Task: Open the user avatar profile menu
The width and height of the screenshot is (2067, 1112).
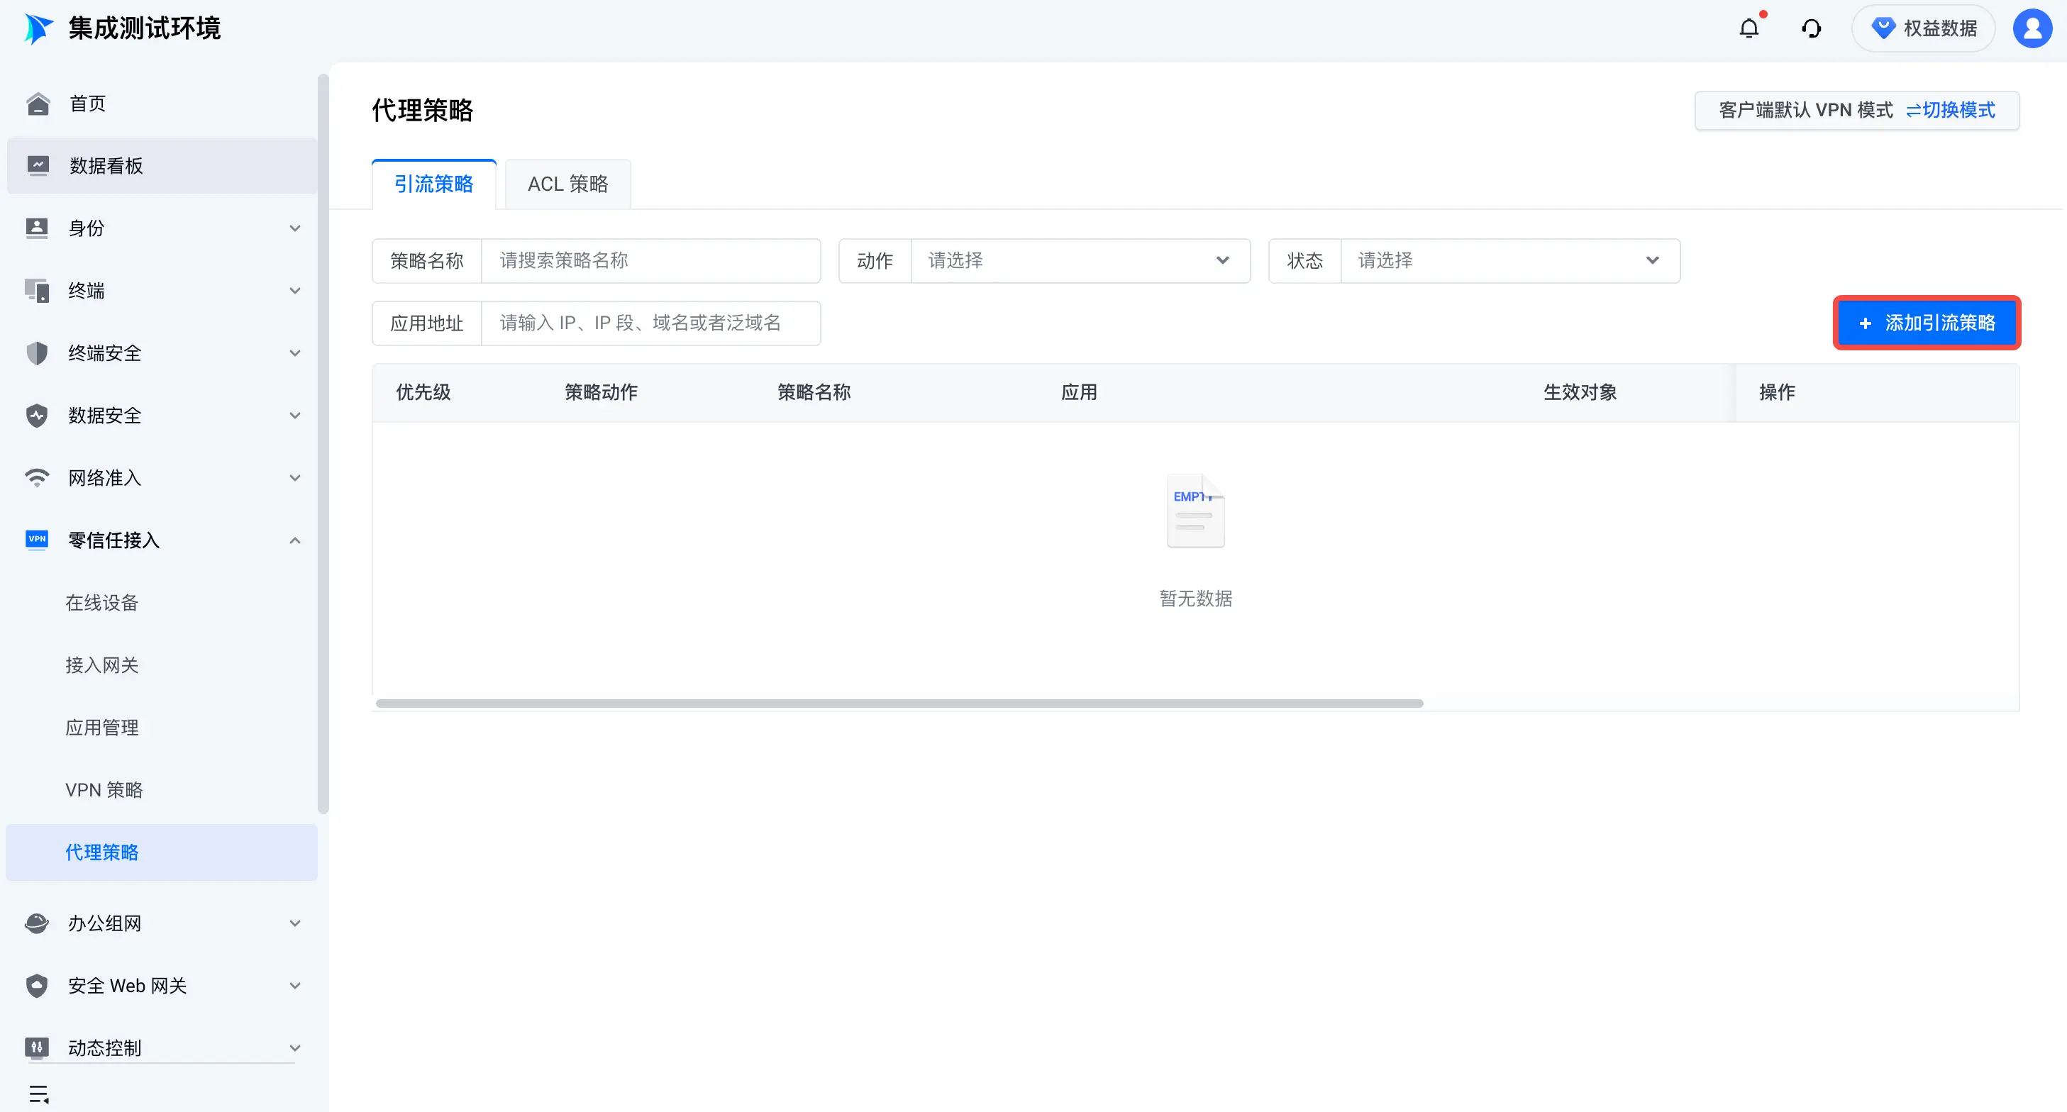Action: pyautogui.click(x=2032, y=29)
